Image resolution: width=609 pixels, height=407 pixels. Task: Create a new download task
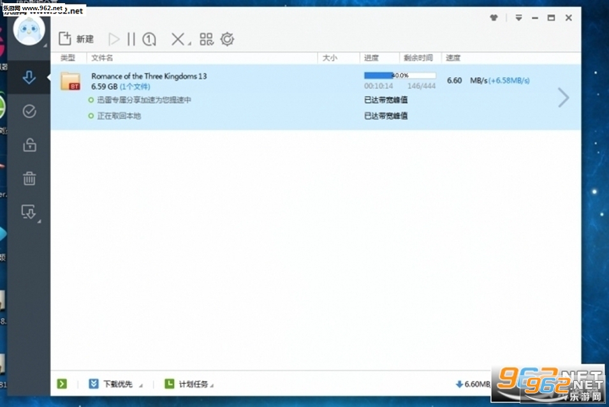point(76,39)
